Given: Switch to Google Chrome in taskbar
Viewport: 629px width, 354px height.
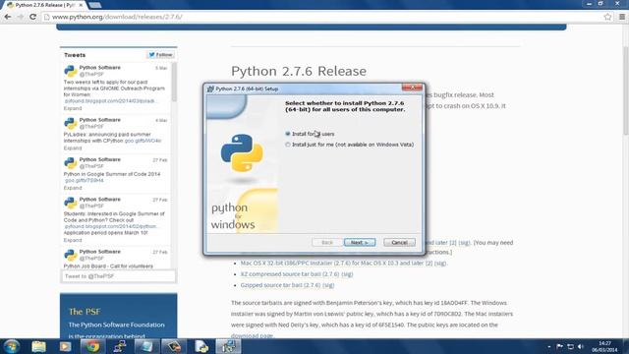Looking at the screenshot, I should click(92, 346).
